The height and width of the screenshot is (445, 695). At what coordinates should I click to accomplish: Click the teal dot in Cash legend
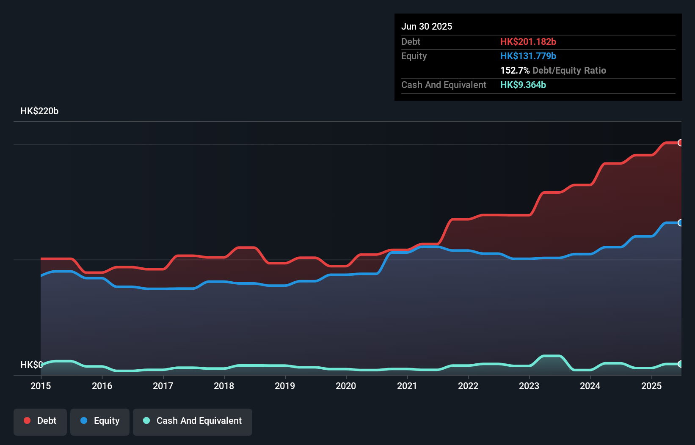tap(146, 420)
